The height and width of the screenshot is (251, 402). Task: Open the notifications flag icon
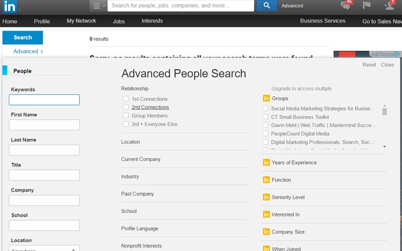pyautogui.click(x=367, y=5)
